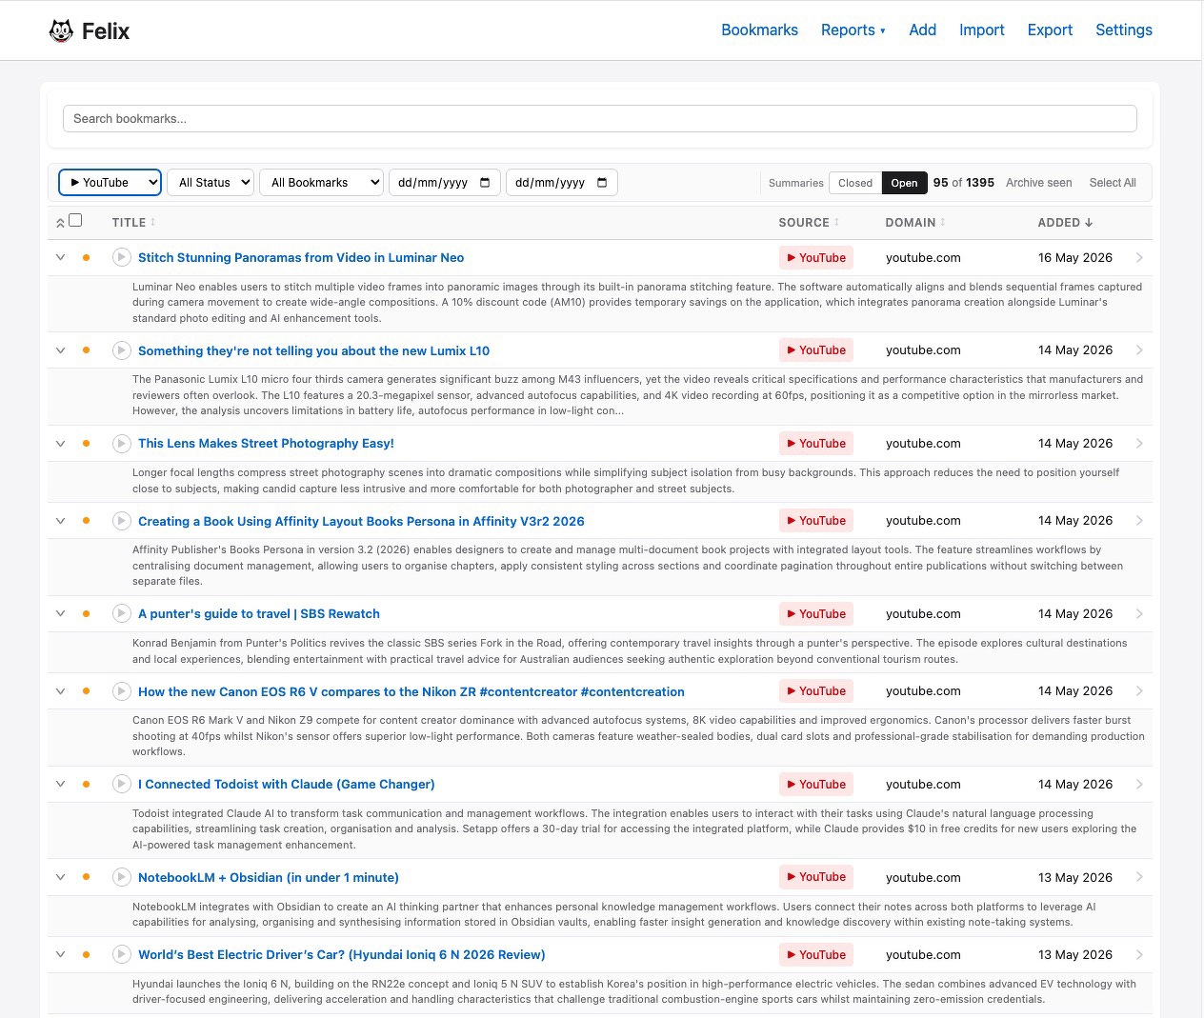
Task: Play the Luminar Neo panoramas video
Action: coord(121,257)
